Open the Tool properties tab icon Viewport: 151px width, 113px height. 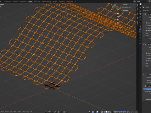(x=140, y=8)
